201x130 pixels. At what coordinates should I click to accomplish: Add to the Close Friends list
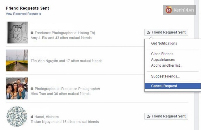162,54
